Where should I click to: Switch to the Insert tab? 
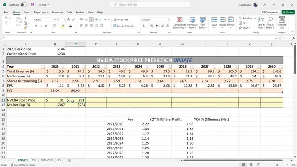[27, 12]
